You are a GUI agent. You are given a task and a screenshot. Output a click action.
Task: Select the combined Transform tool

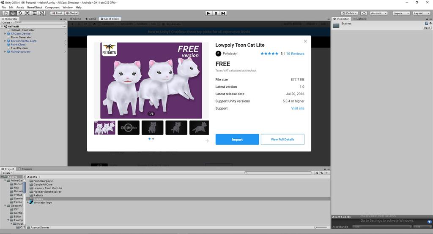[x=42, y=13]
